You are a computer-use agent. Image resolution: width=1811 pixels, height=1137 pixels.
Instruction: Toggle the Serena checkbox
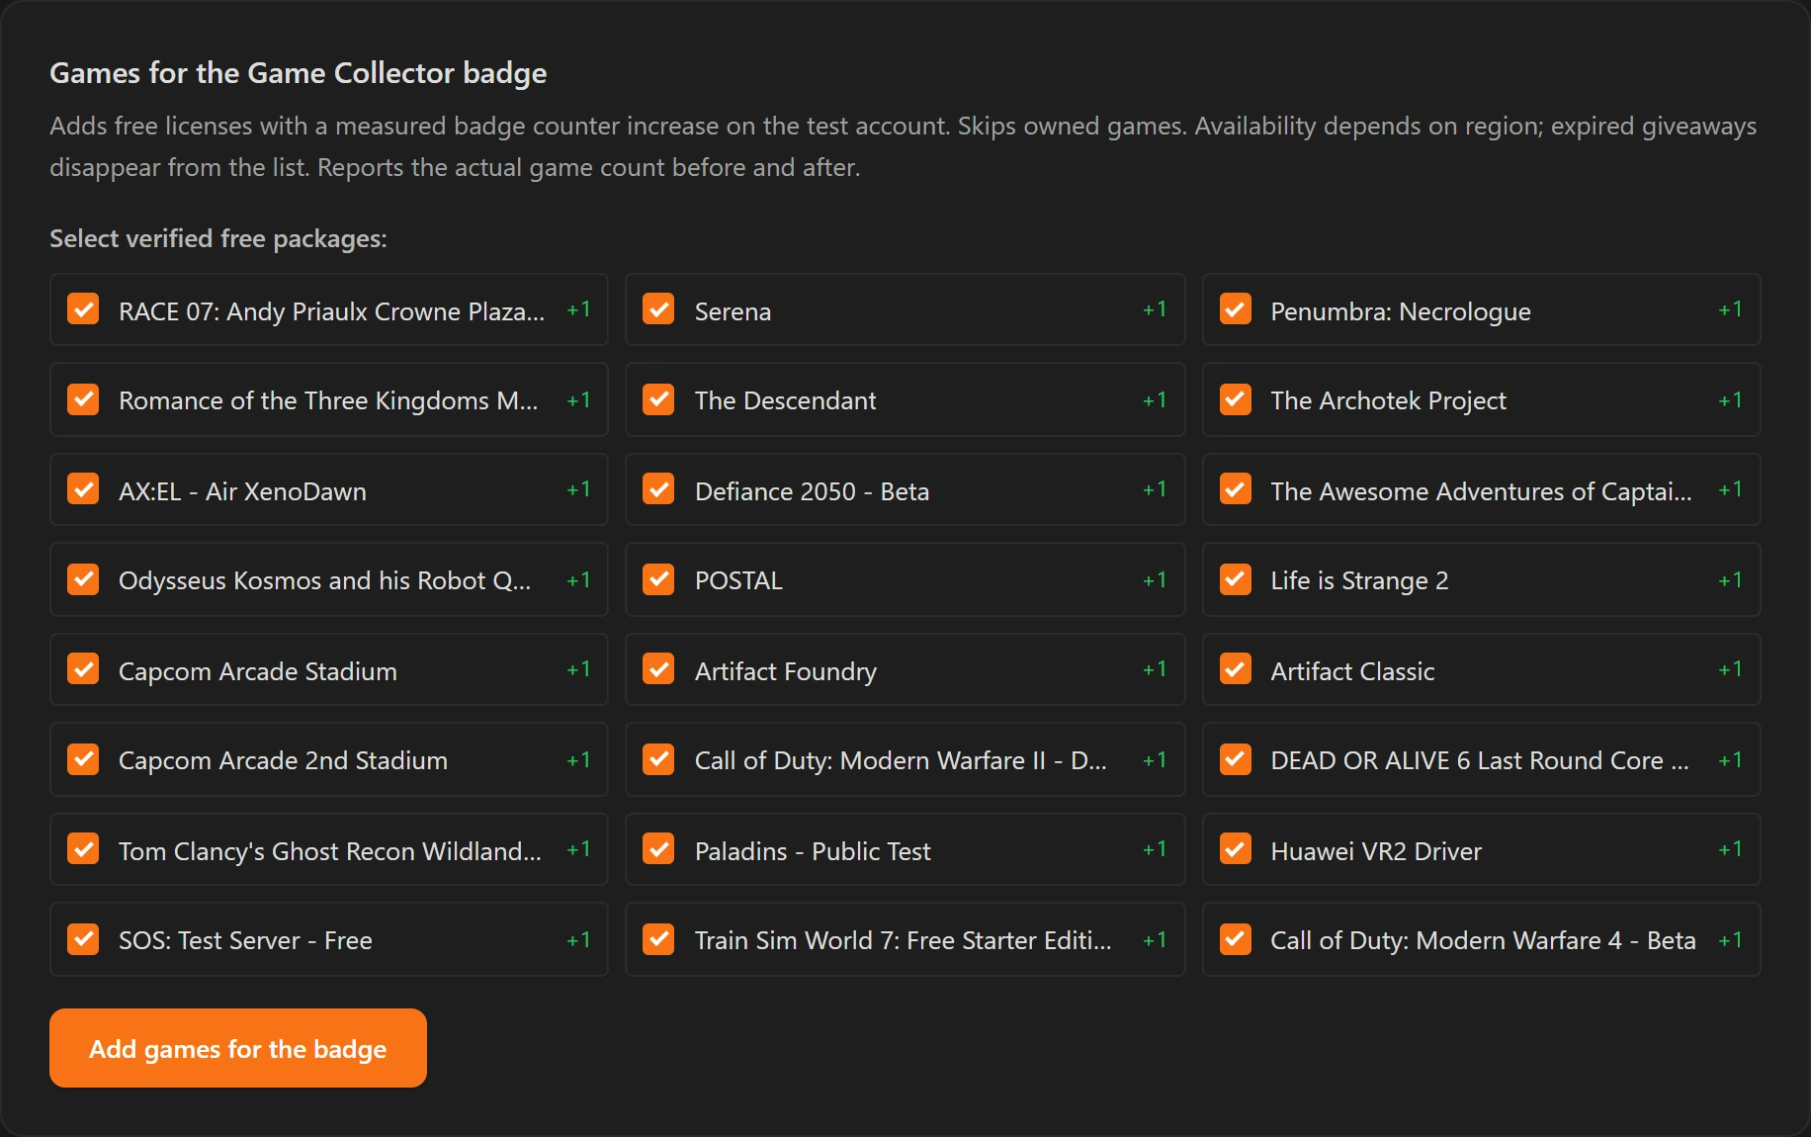coord(658,309)
